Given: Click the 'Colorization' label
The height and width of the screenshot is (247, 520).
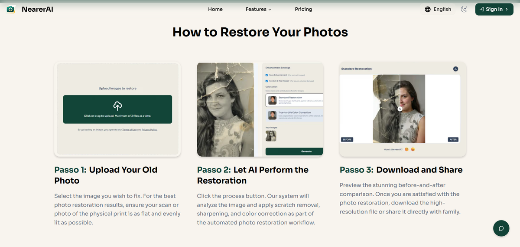Looking at the screenshot, I should pyautogui.click(x=271, y=87).
